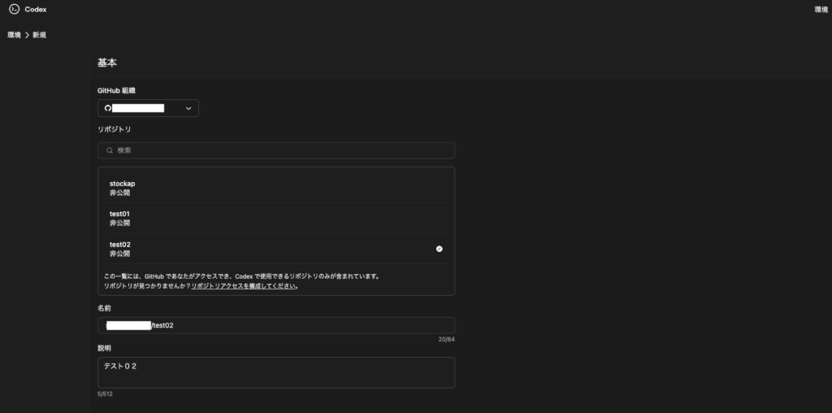
Task: Click the breadcrumb chevron separator
Action: click(x=27, y=35)
